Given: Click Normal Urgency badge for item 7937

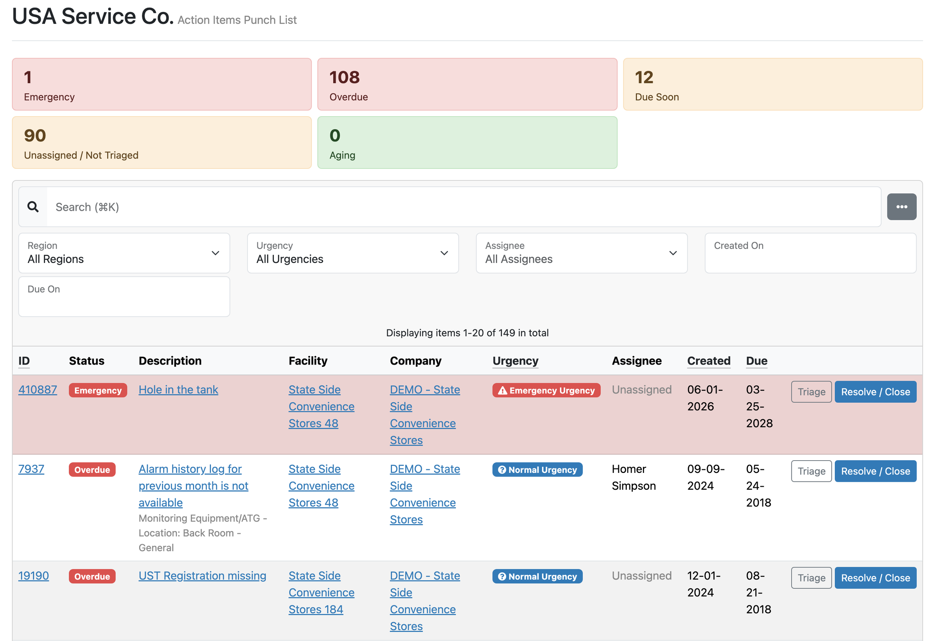Looking at the screenshot, I should click(x=537, y=470).
